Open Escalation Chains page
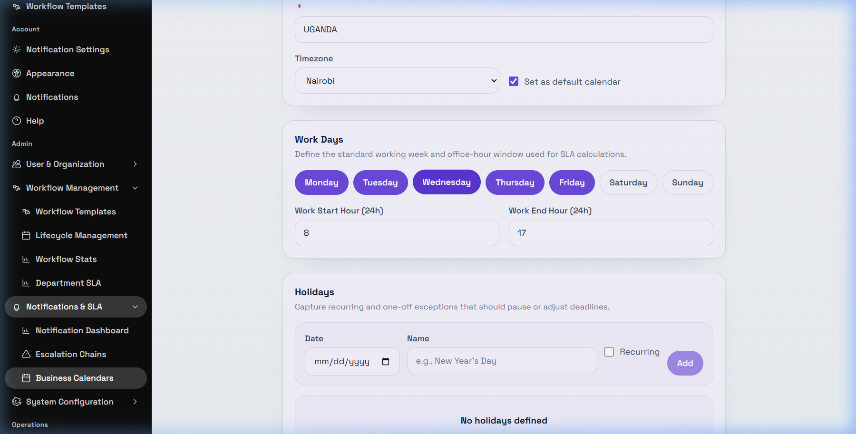Screen dimensions: 856x434 (x=76, y=354)
